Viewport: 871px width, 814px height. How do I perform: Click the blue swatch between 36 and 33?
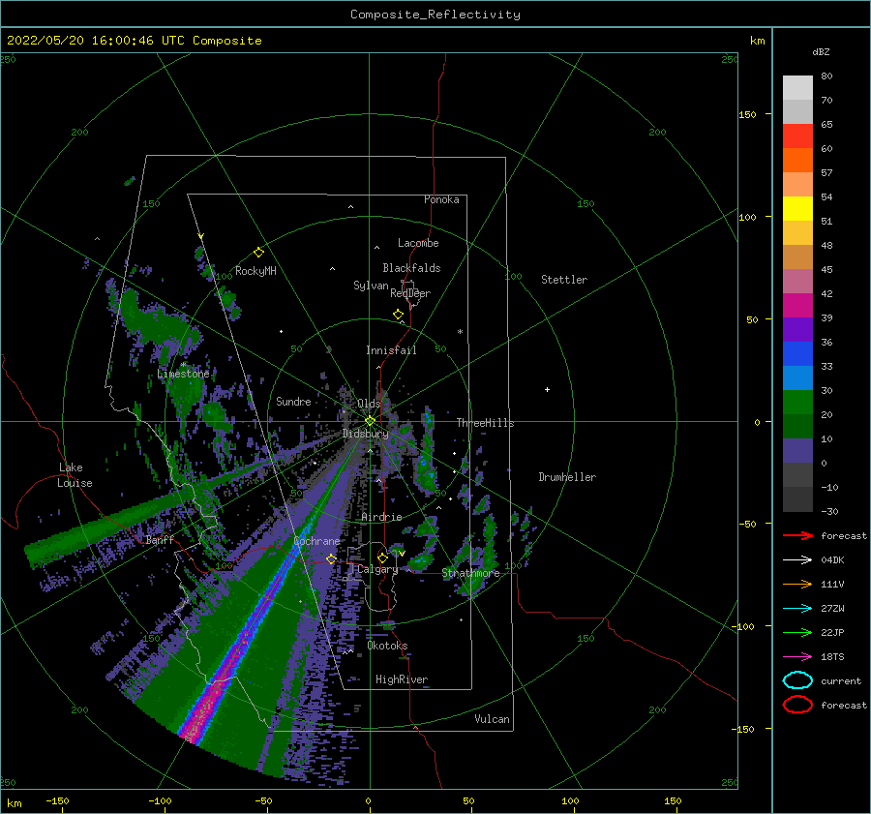tap(797, 353)
